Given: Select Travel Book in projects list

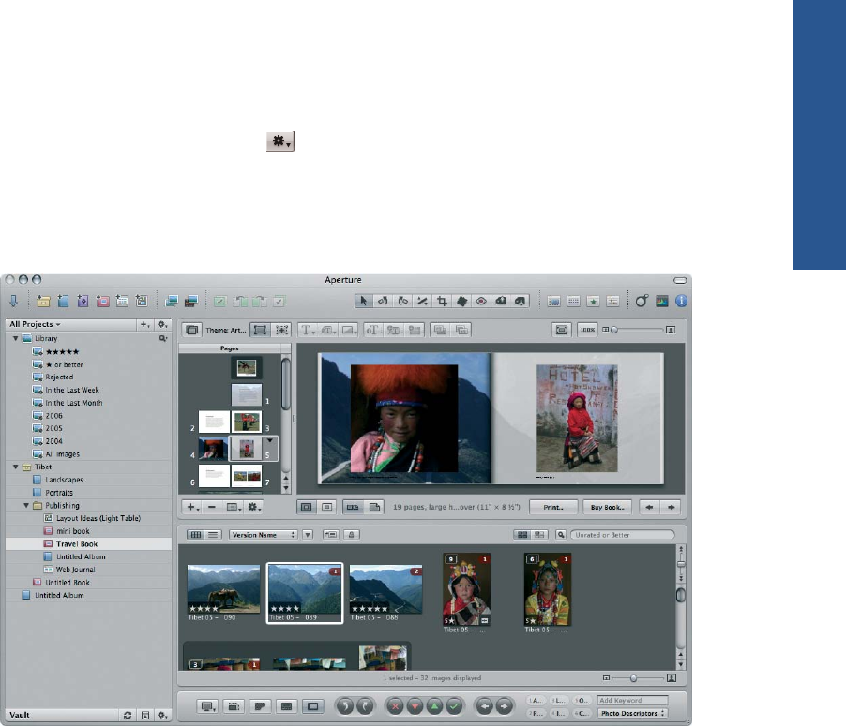Looking at the screenshot, I should [x=76, y=543].
